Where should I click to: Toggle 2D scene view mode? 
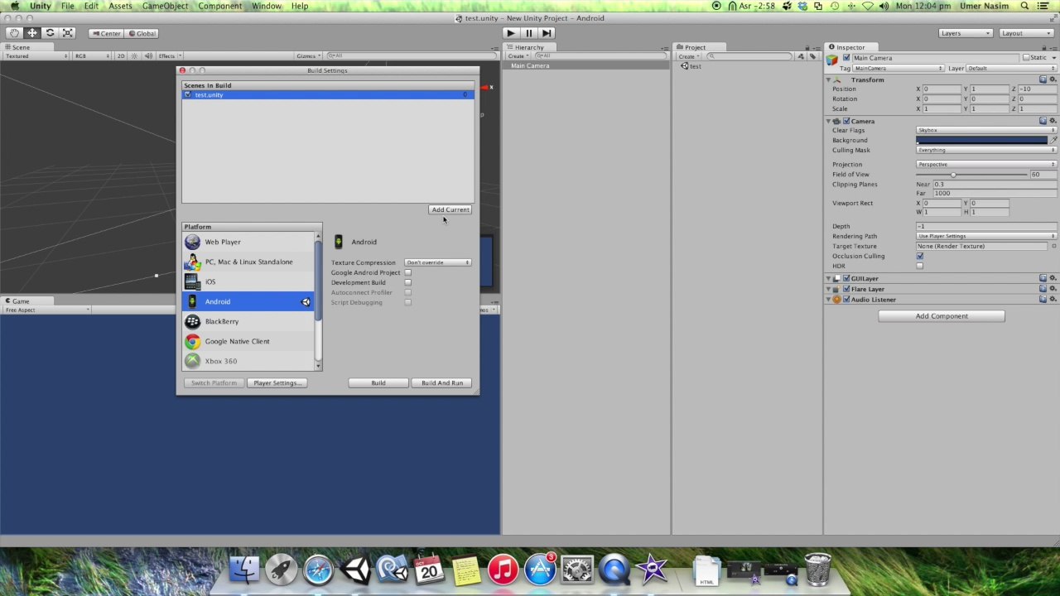point(120,55)
